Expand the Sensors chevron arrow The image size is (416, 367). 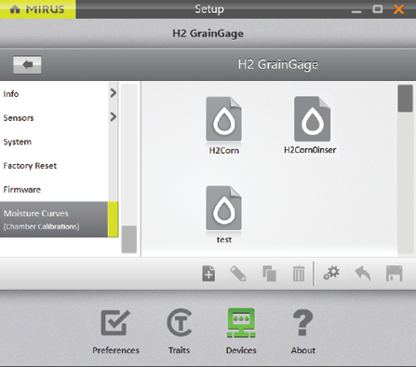point(114,116)
